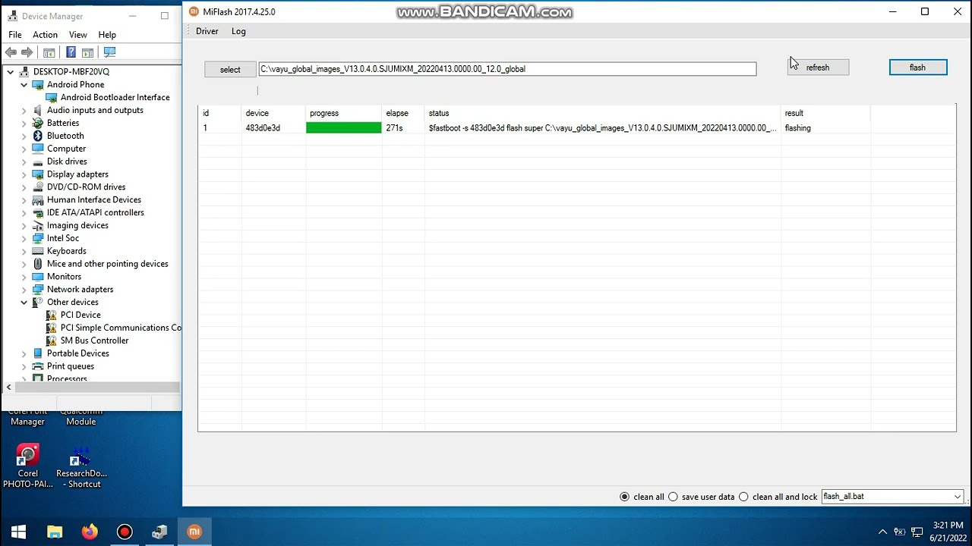This screenshot has height=546, width=972.
Task: Click the Device Manager taskbar icon
Action: click(x=159, y=532)
